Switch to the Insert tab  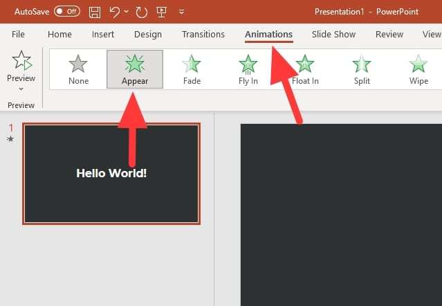(103, 35)
